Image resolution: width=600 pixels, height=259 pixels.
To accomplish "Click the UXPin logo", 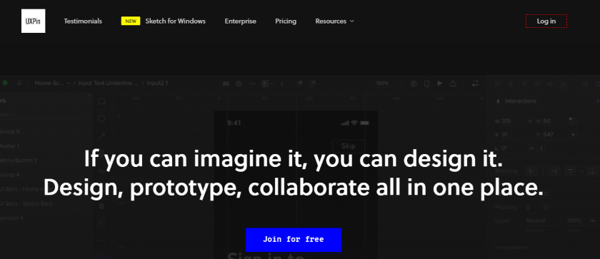I will pos(34,21).
